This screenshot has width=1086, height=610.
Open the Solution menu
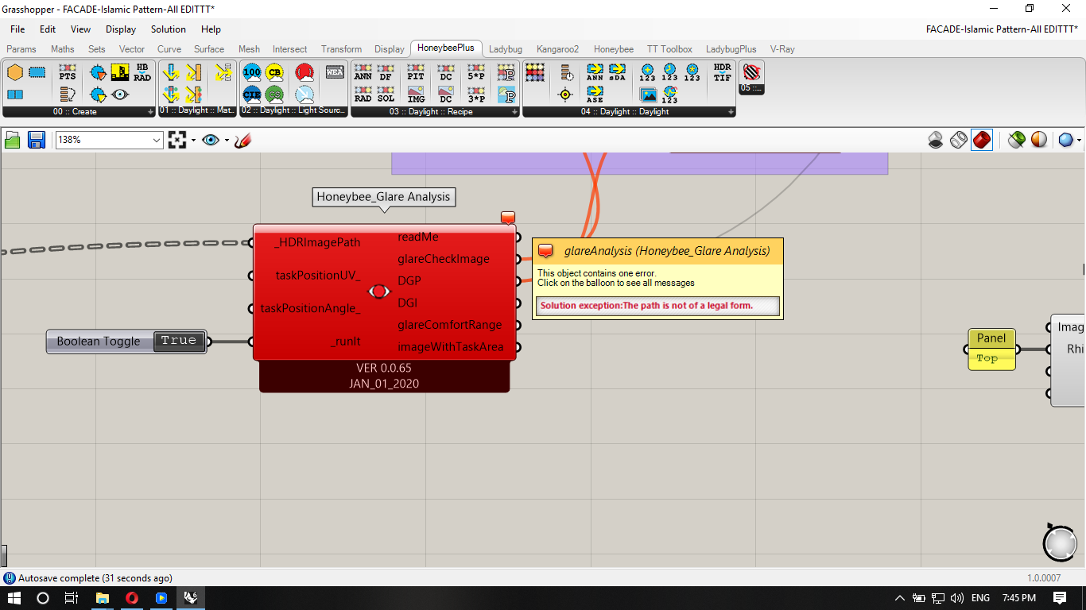(x=169, y=29)
